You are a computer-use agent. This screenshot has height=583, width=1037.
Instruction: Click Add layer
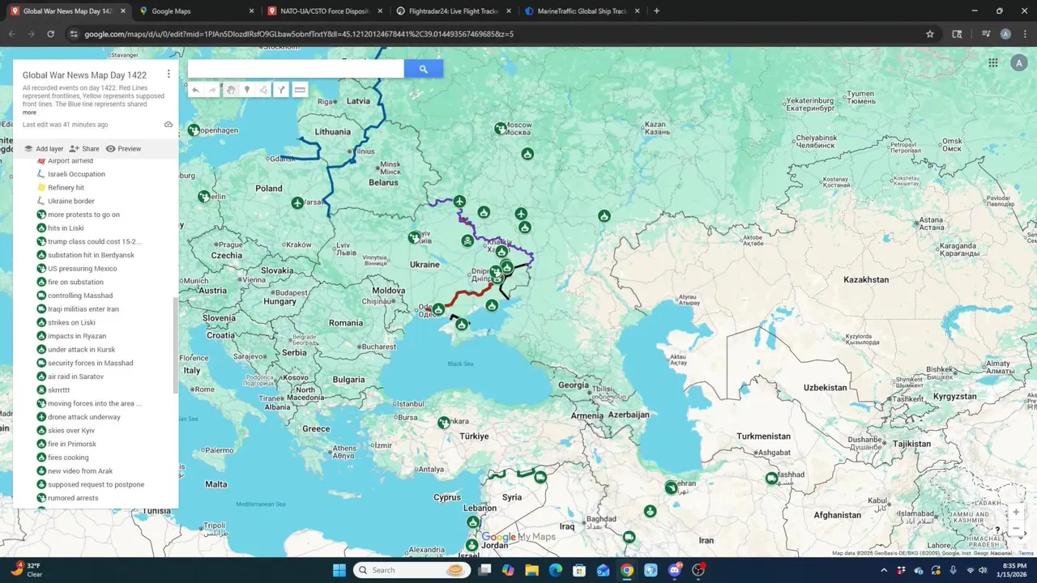coord(44,149)
